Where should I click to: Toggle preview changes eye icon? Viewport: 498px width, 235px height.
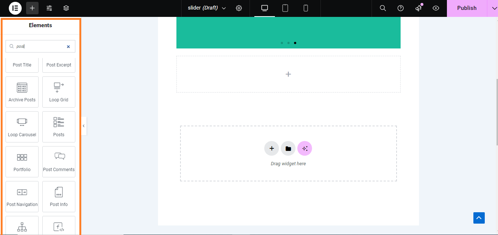point(436,8)
